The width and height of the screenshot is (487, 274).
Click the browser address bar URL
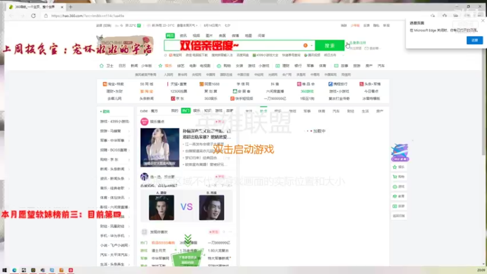[88, 16]
